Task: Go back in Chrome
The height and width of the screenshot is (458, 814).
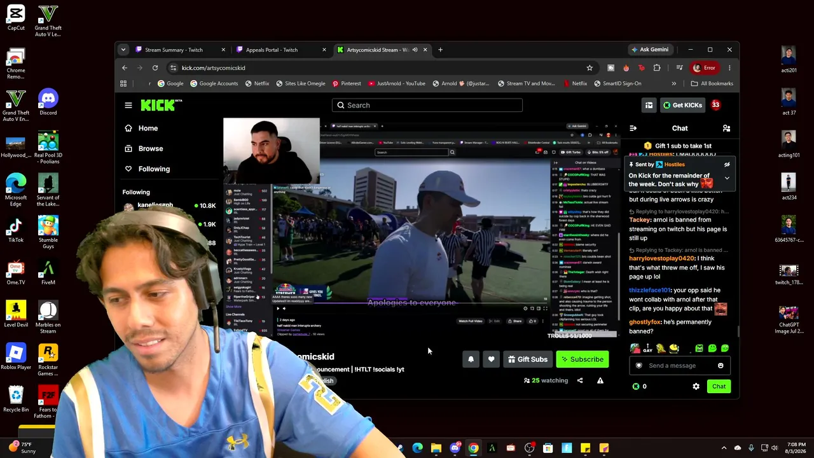Action: click(x=125, y=68)
